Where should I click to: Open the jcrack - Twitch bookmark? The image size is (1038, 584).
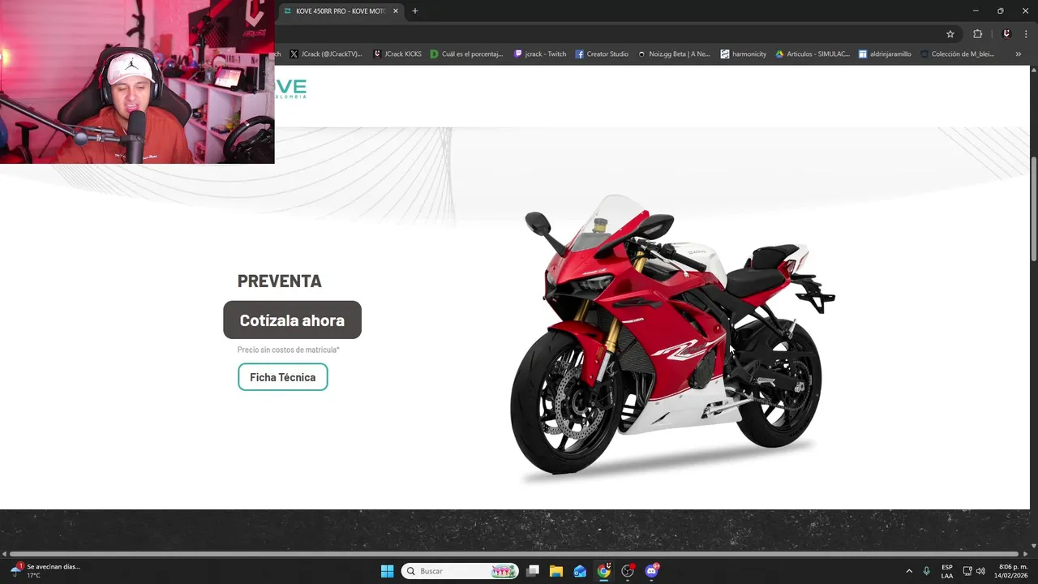[x=540, y=54]
